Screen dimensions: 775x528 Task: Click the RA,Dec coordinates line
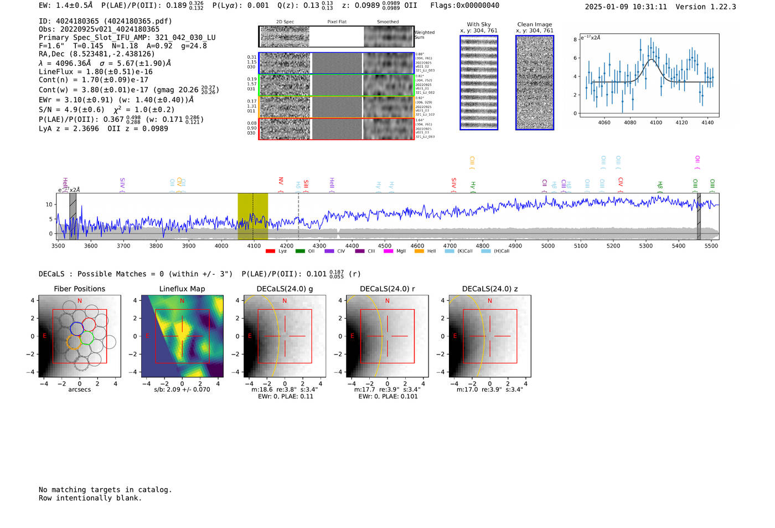tap(97, 54)
